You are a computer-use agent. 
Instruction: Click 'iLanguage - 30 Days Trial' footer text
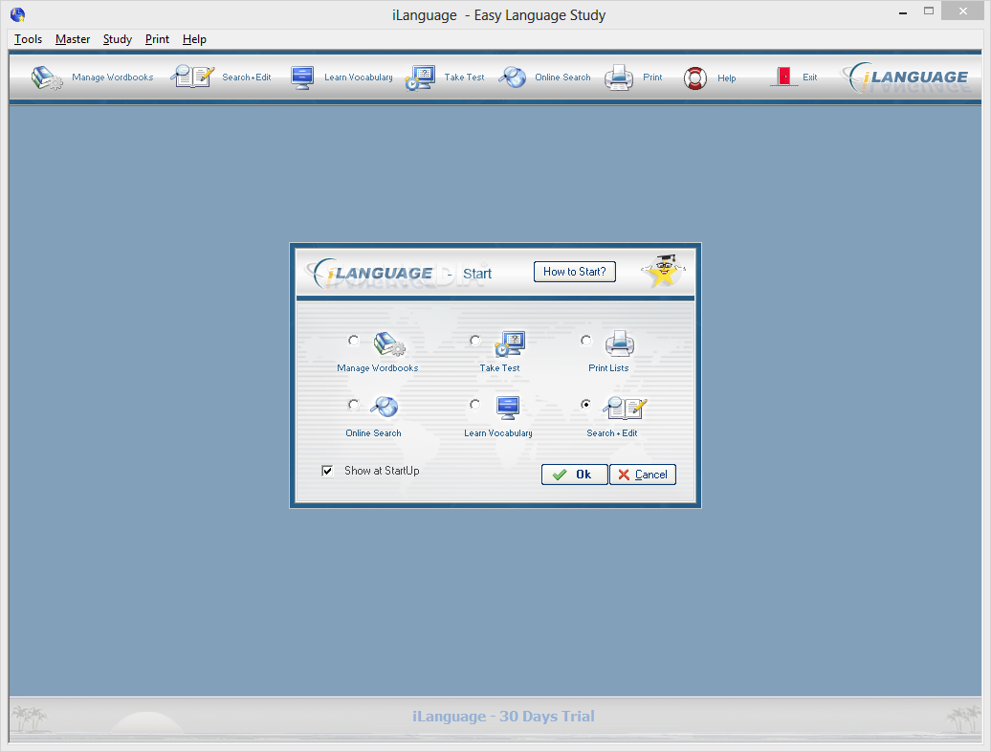point(503,716)
